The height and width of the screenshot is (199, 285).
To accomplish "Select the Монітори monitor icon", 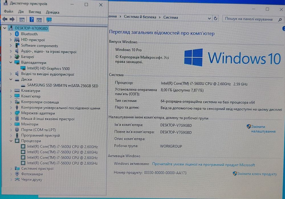I will 17,124.
